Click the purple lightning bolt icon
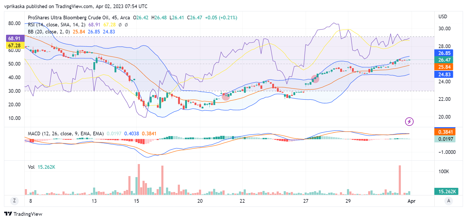The image size is (467, 221). pyautogui.click(x=409, y=121)
